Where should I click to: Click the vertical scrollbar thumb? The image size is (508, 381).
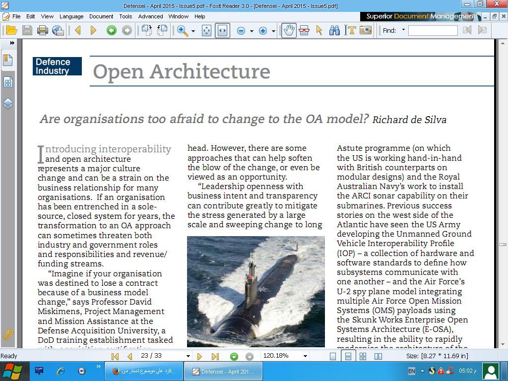(503, 245)
